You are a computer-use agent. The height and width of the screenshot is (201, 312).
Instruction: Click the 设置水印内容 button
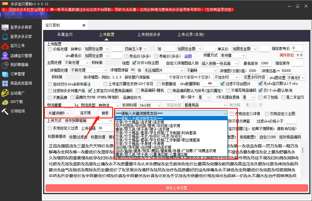(x=254, y=77)
